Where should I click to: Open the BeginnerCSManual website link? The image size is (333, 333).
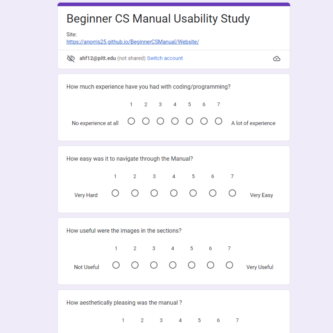point(133,42)
